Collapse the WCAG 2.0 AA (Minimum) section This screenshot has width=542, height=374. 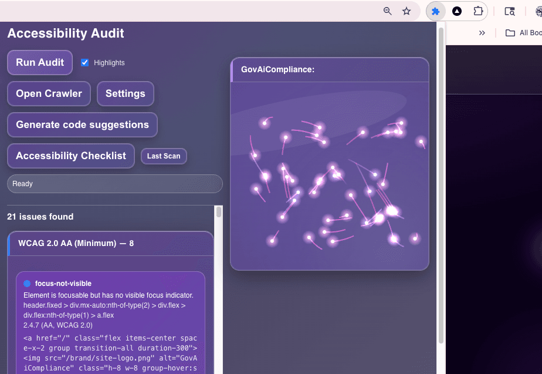[x=110, y=243]
